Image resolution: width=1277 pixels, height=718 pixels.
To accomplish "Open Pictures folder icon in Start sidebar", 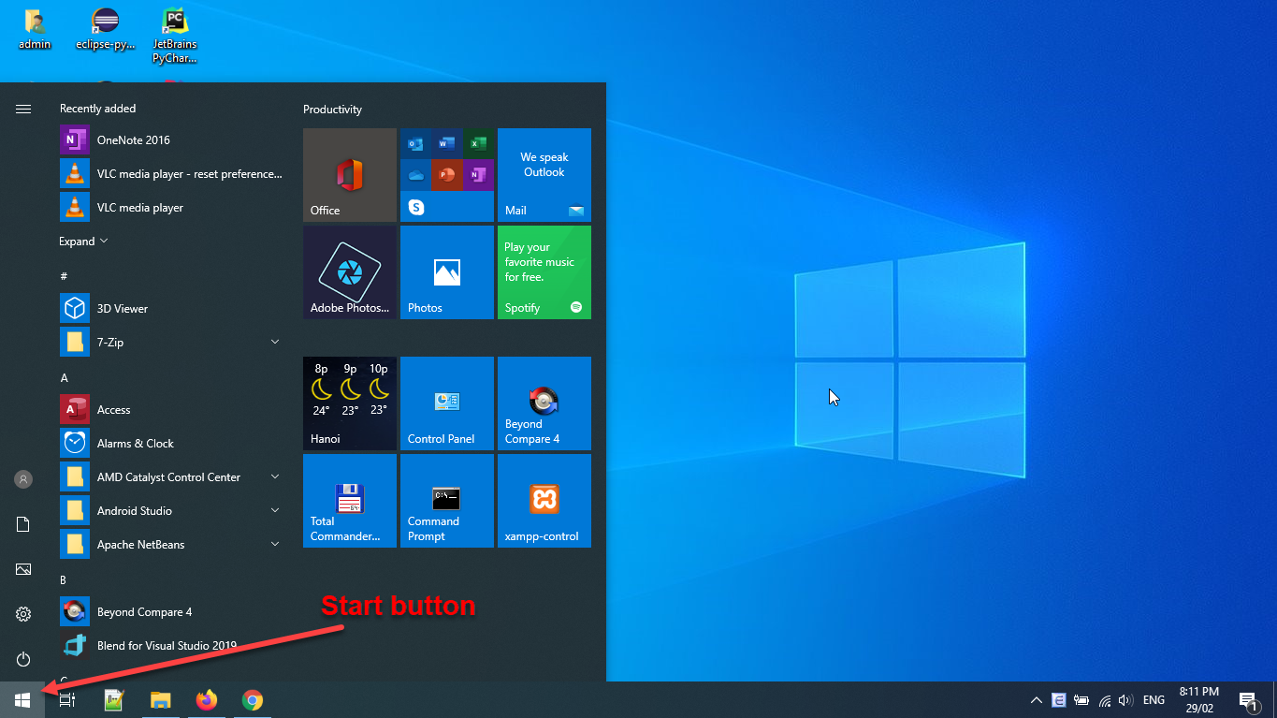I will (23, 569).
